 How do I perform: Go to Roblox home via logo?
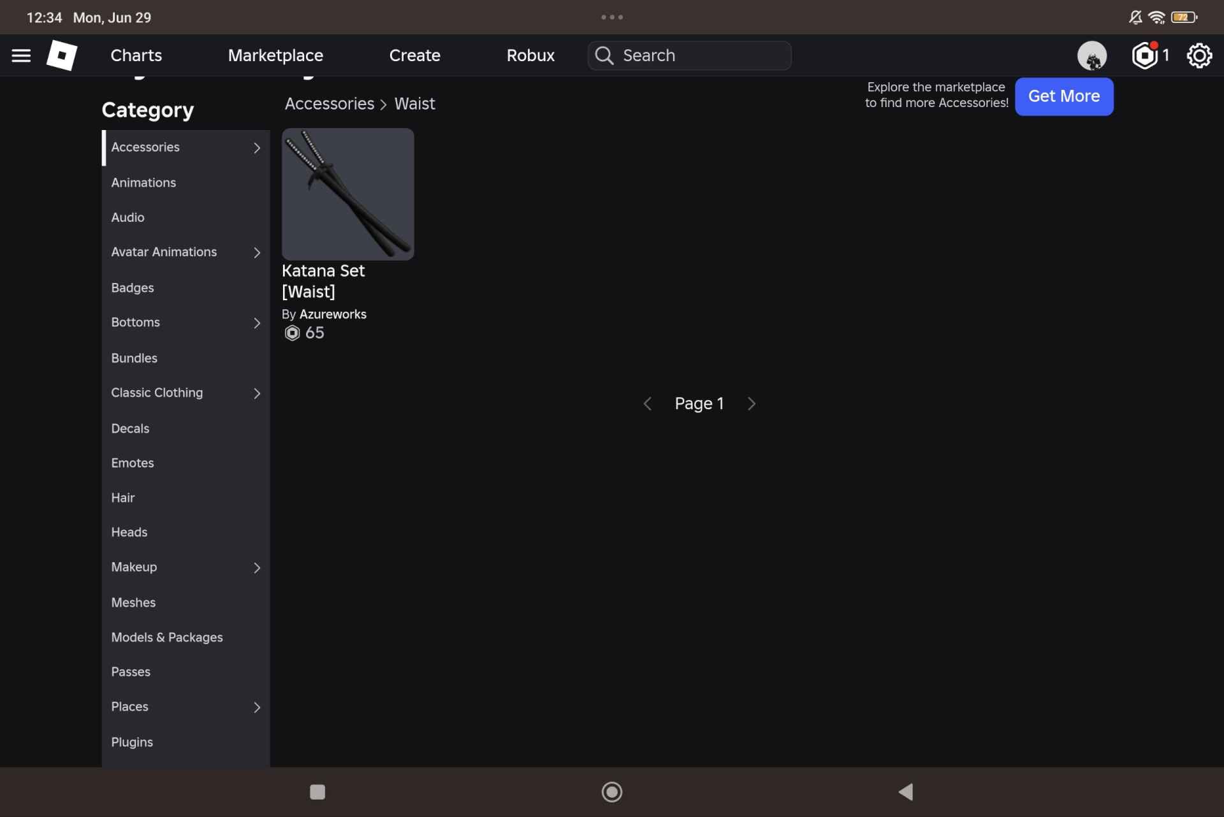[x=62, y=55]
